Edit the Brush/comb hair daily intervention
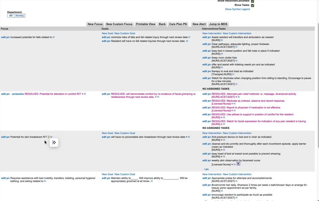Viewport: 319px width, 201px height. point(205,185)
